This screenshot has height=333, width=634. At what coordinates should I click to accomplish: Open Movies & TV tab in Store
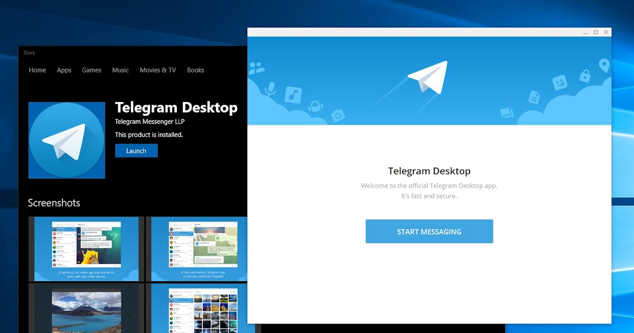pyautogui.click(x=158, y=70)
